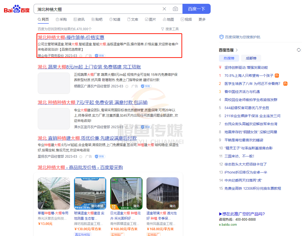Click seller name 潍坊旭航温室工程
The height and width of the screenshot is (236, 302).
89,224
